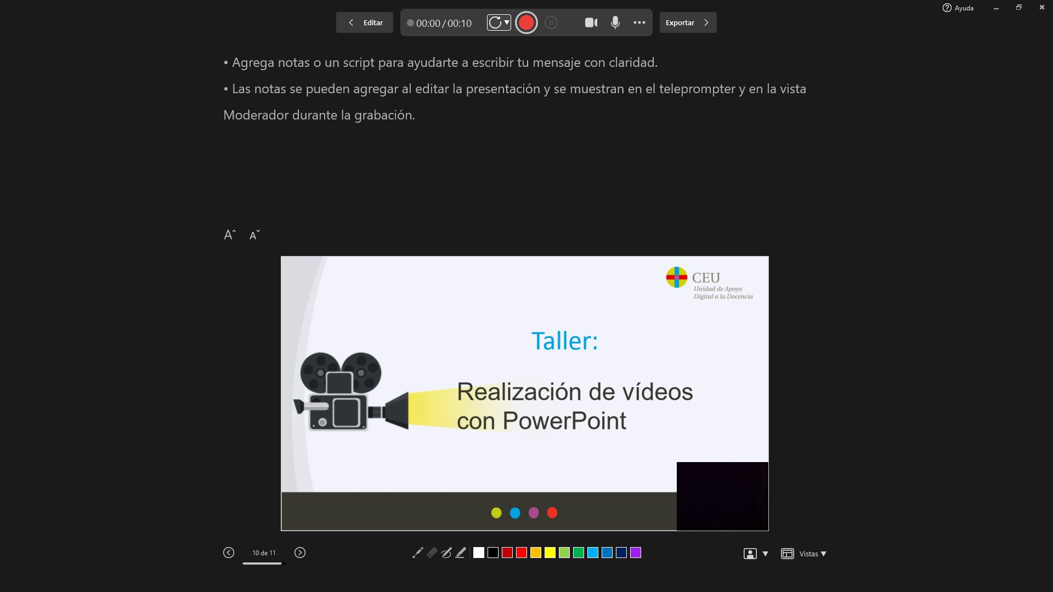Advance to the Exportar step

[x=687, y=22]
